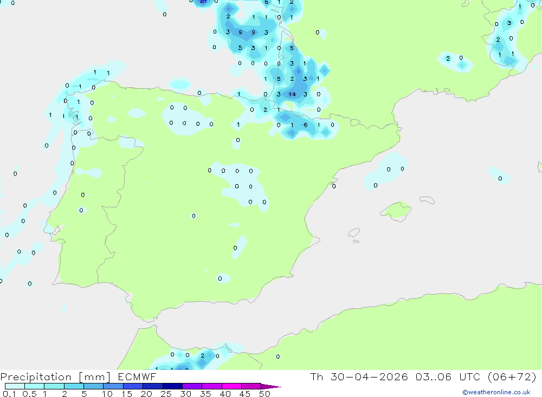Viewport: 542px width, 397px height.
Task: Click the legend label '45'
Action: pos(245,394)
